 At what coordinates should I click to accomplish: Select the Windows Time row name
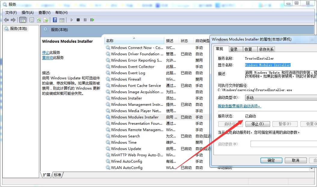tap(124, 142)
